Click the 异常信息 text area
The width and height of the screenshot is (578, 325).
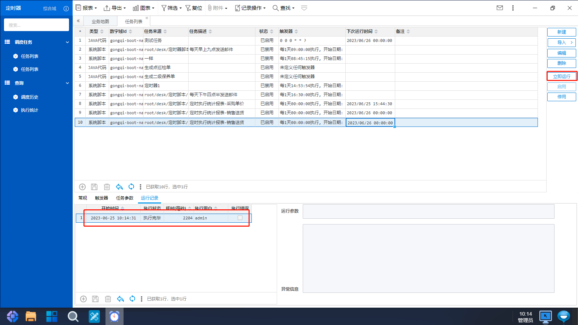tap(428, 258)
